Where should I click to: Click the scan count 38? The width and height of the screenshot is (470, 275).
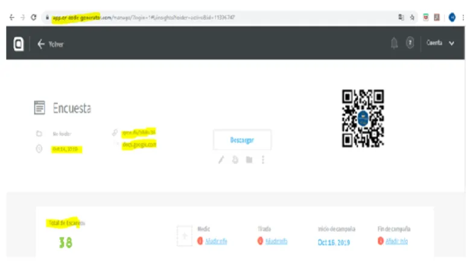[66, 242]
